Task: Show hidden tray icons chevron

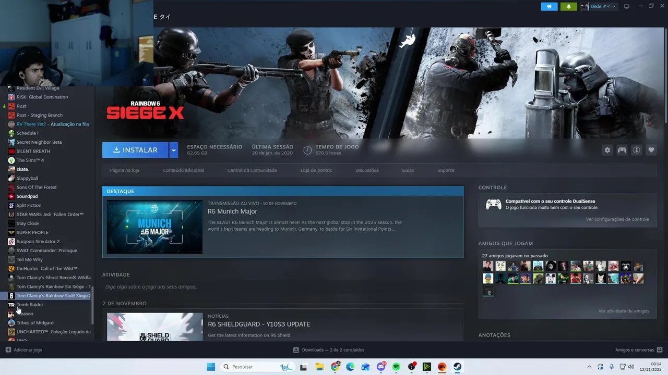Action: [x=589, y=367]
